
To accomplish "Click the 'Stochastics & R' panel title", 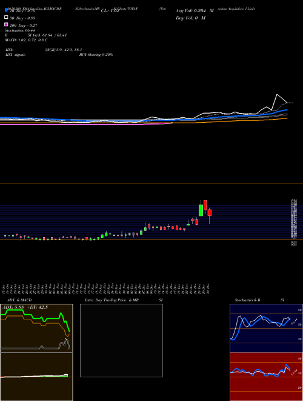I will point(248,300).
